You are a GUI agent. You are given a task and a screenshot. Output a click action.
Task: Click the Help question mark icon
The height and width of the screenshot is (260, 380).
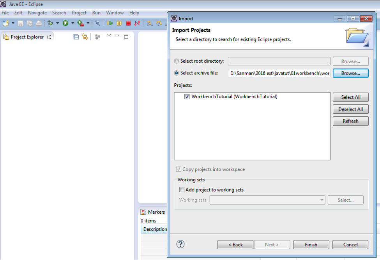point(180,244)
